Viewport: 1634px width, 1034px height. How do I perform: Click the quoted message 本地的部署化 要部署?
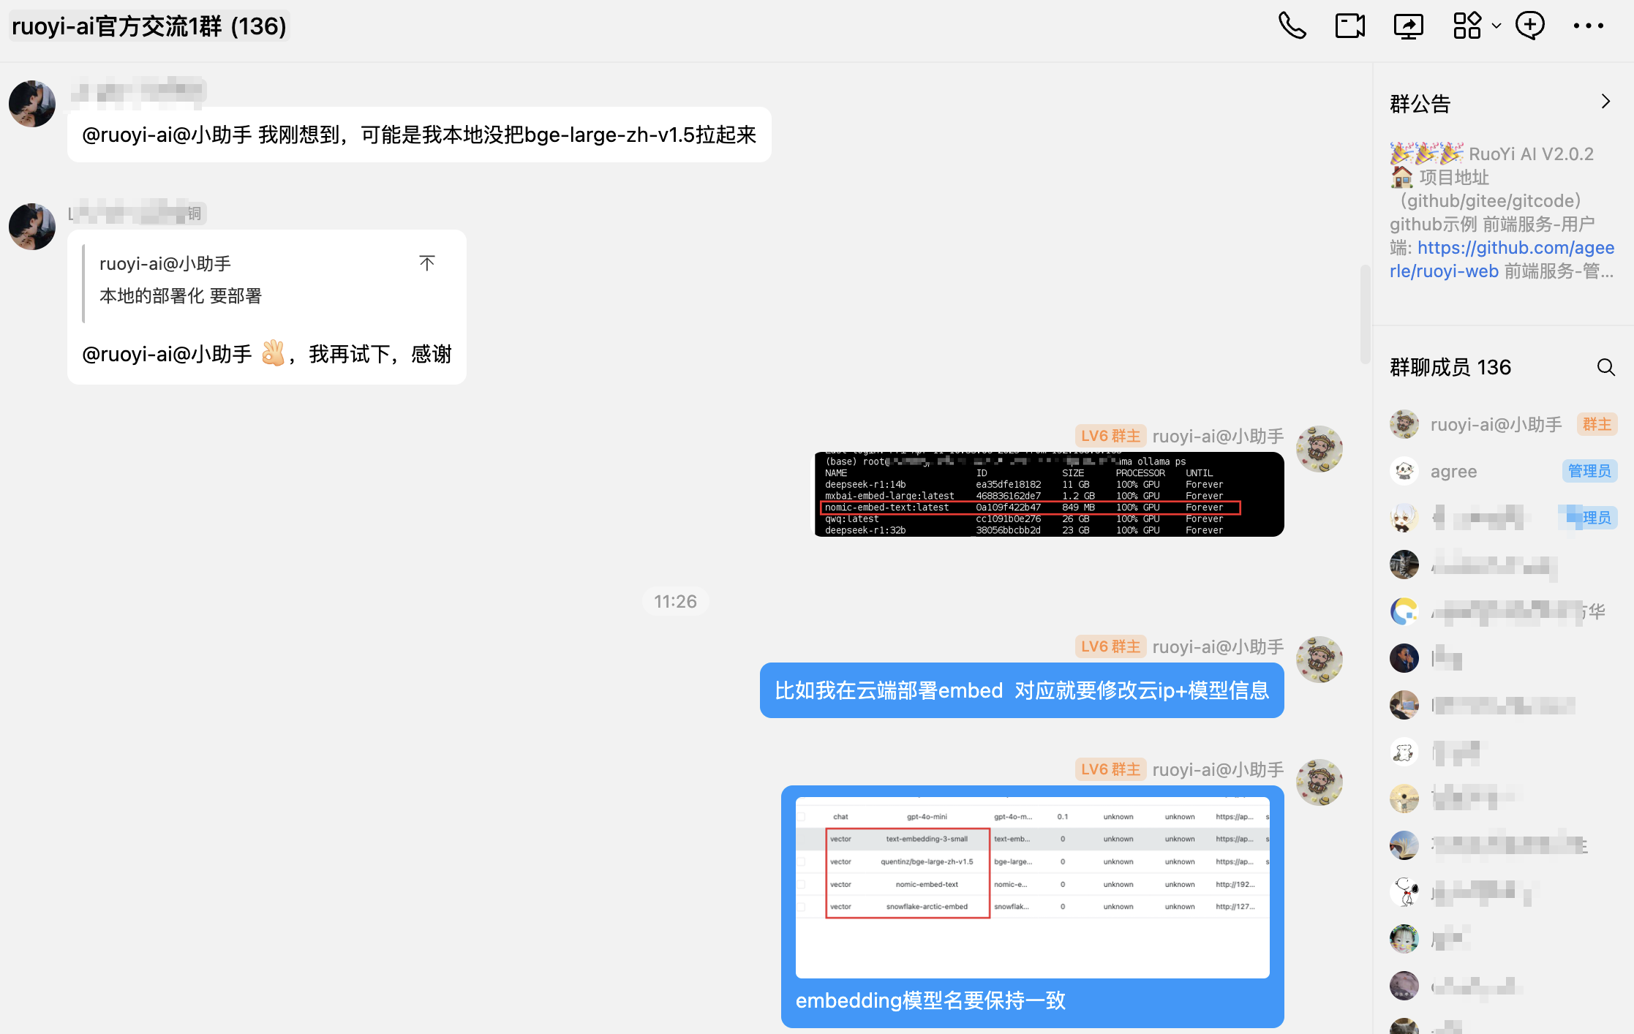click(180, 296)
